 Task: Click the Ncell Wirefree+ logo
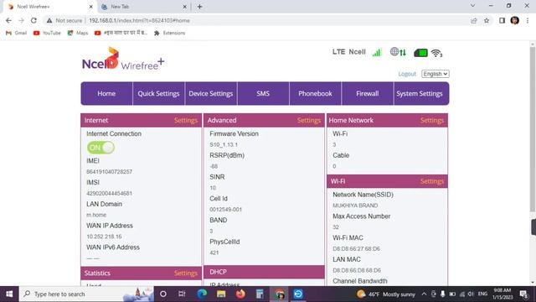click(x=123, y=60)
